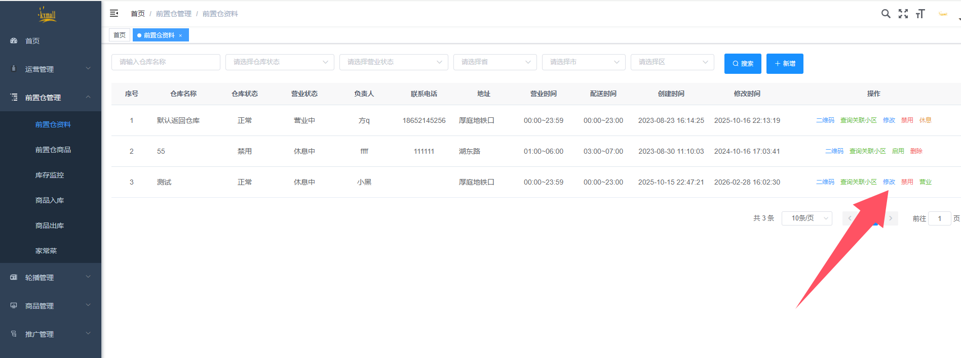Select 前置仓商品 in the sidebar submenu
This screenshot has width=961, height=358.
coord(53,150)
